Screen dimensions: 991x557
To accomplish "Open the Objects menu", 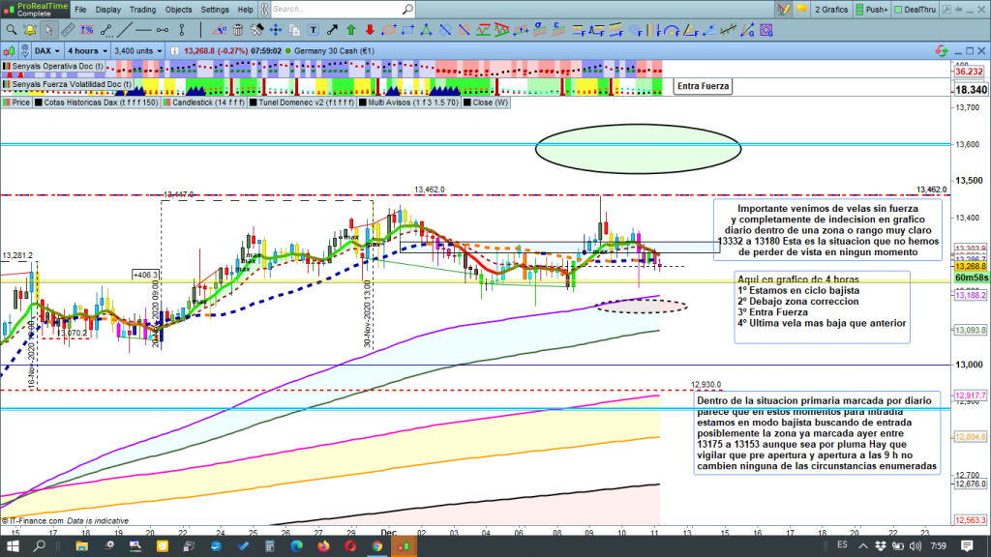I will pyautogui.click(x=178, y=10).
